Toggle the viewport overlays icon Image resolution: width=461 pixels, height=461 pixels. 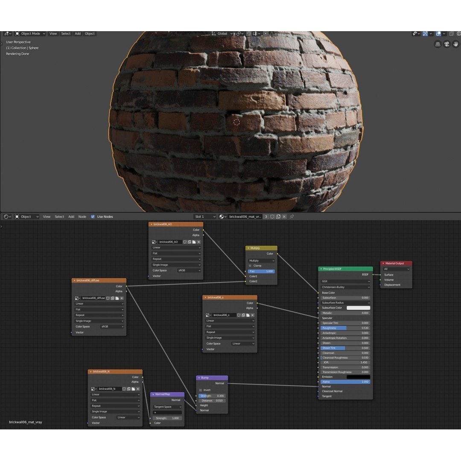pyautogui.click(x=438, y=34)
